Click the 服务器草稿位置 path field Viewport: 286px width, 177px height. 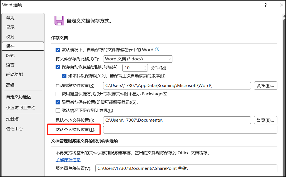[x=186, y=168]
